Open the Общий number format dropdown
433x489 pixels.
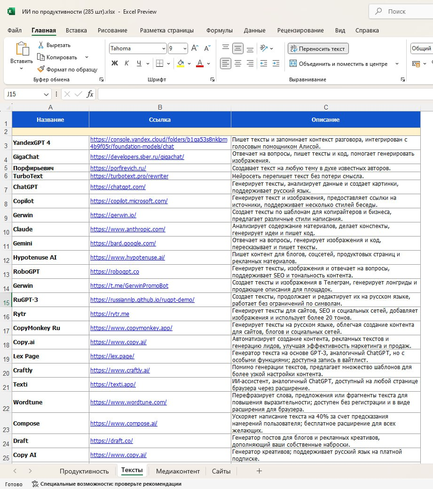tap(421, 48)
